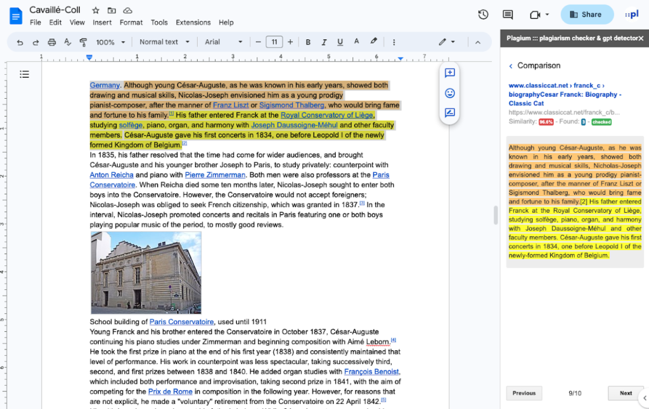
Task: Open the Extensions menu
Action: (193, 22)
